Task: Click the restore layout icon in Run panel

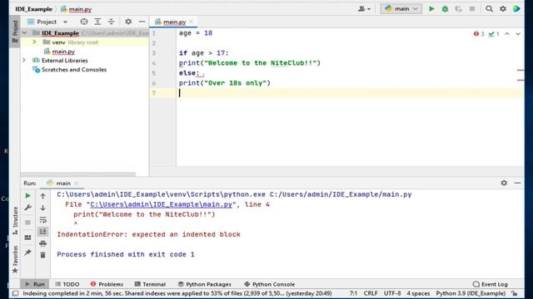Action: point(27,238)
